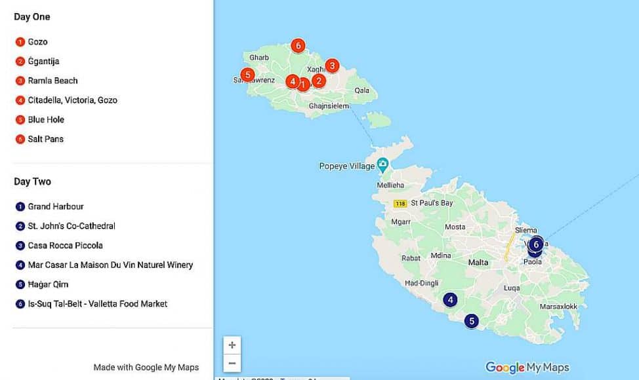Open Citadella, Victoria, Gozo list entry
The width and height of the screenshot is (639, 380).
coord(72,100)
